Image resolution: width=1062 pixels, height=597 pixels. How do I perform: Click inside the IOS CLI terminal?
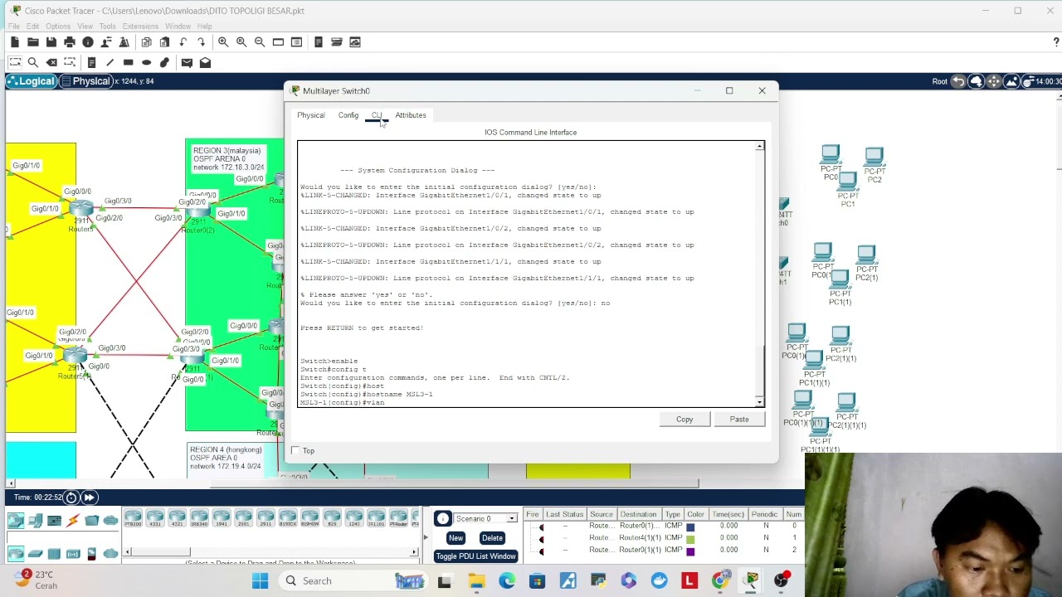click(526, 274)
